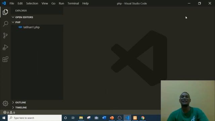Open the Search view in activity bar
215x121 pixels.
(x=5, y=24)
